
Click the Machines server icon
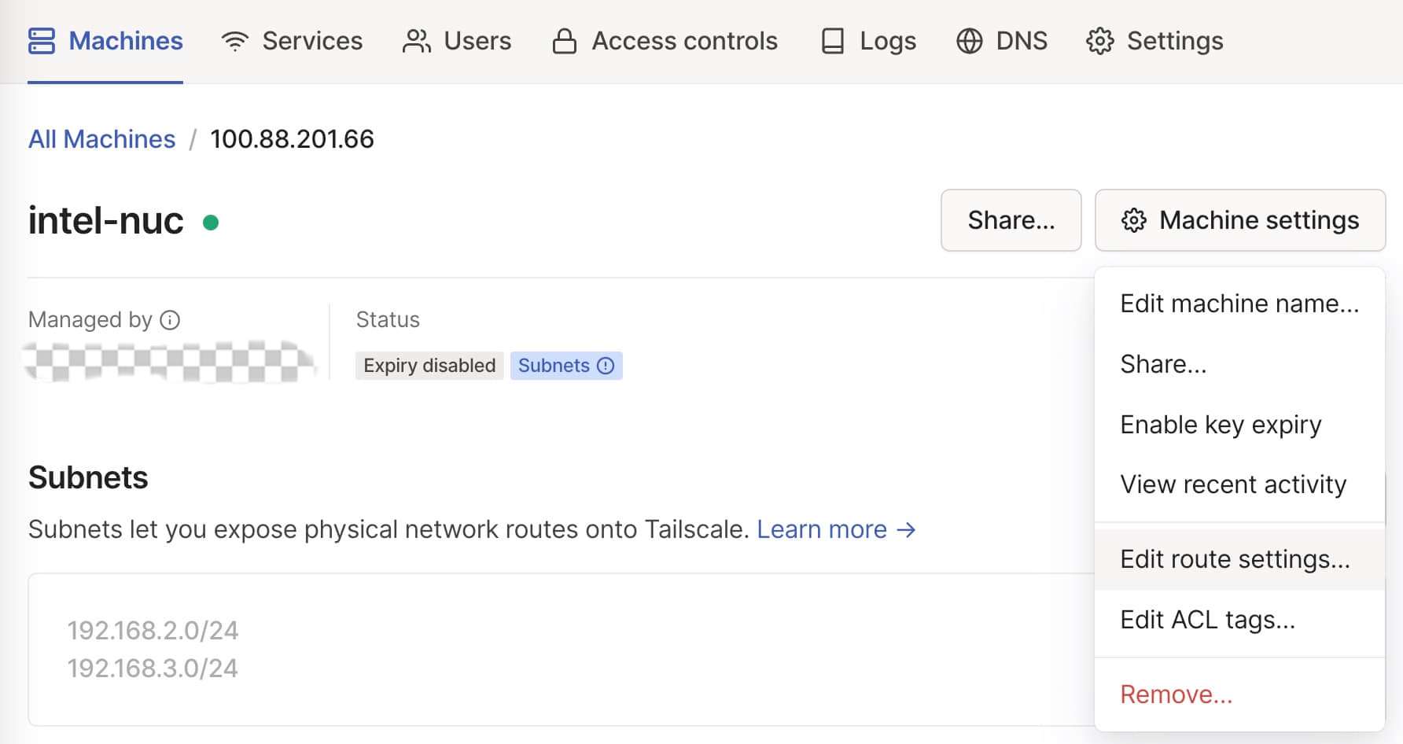pos(41,41)
